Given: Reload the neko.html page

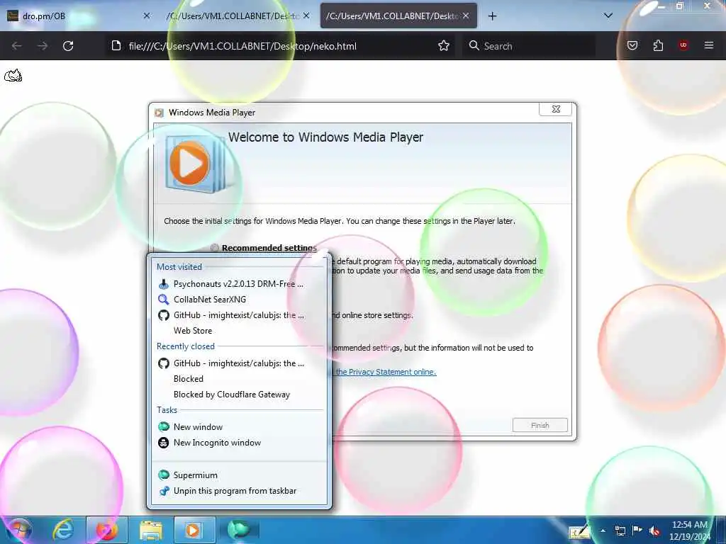Looking at the screenshot, I should [68, 46].
